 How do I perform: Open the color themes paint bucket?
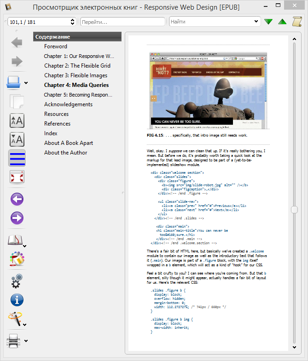(17, 259)
